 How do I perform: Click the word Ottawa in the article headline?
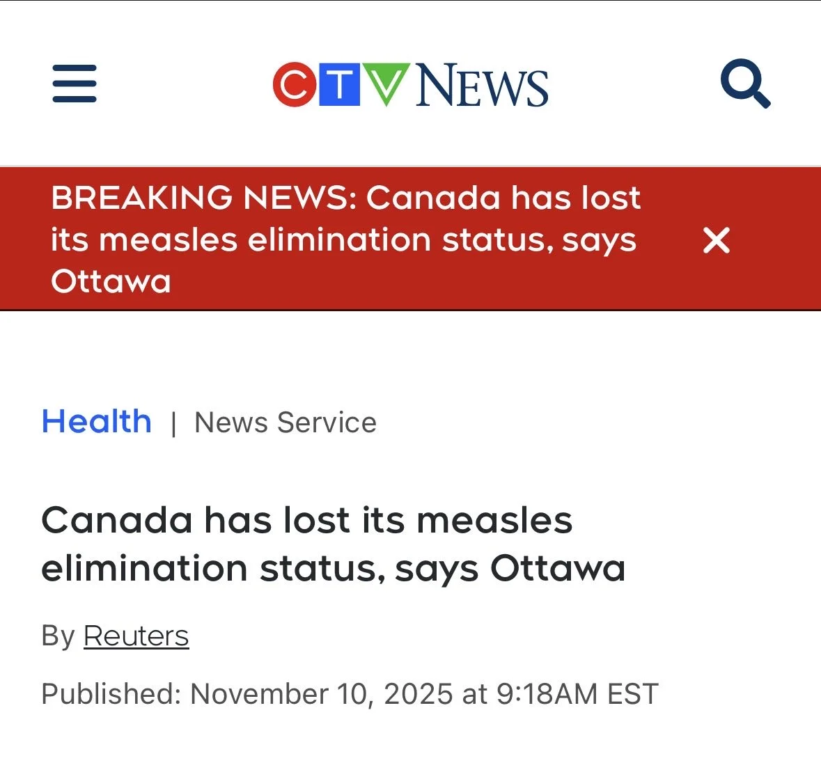[x=558, y=568]
